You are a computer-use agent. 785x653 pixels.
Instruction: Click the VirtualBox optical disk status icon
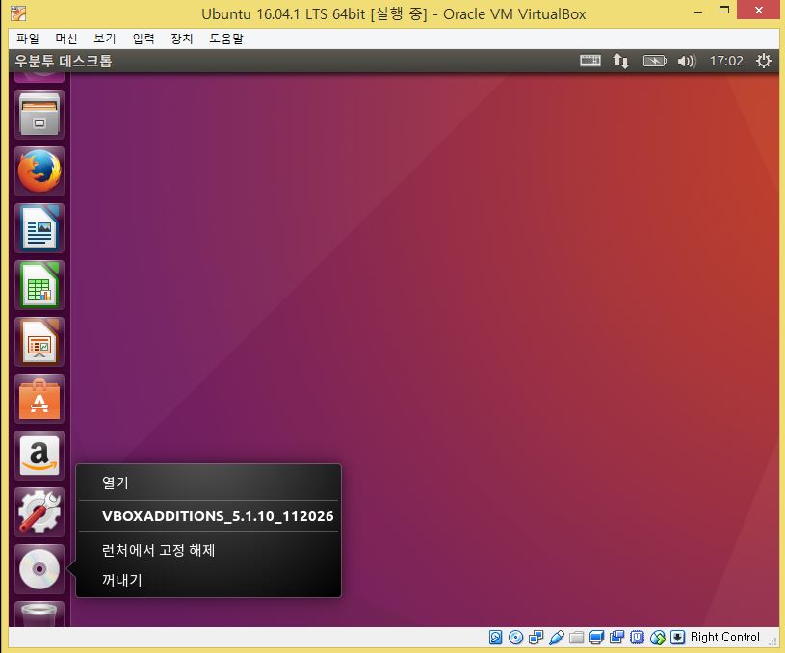coord(515,637)
